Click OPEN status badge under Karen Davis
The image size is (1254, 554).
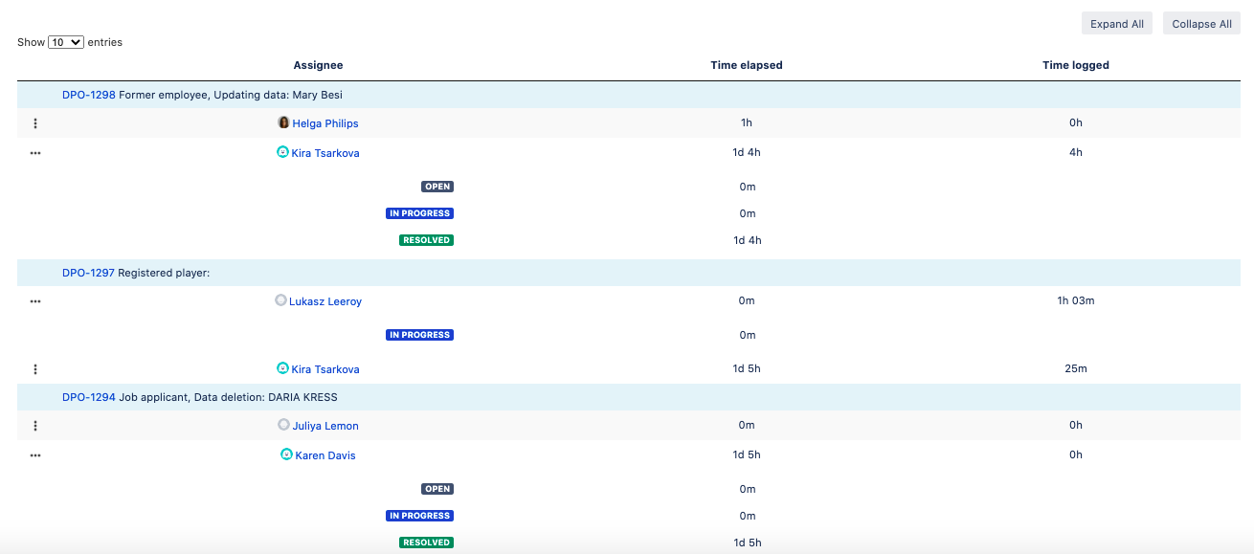[x=437, y=489]
